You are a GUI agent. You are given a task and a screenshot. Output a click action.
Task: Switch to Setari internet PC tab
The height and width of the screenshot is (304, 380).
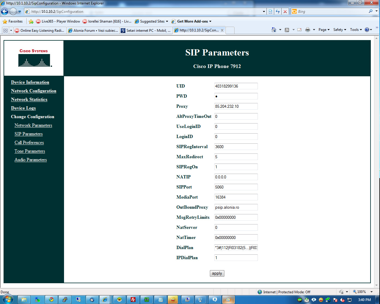(146, 30)
